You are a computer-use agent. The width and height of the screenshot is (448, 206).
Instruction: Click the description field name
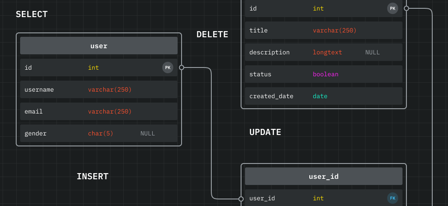pos(269,53)
